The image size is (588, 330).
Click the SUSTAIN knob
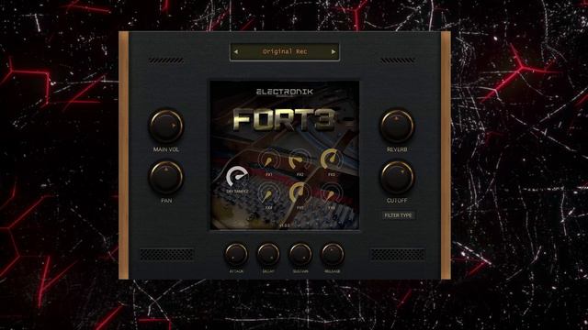300,255
